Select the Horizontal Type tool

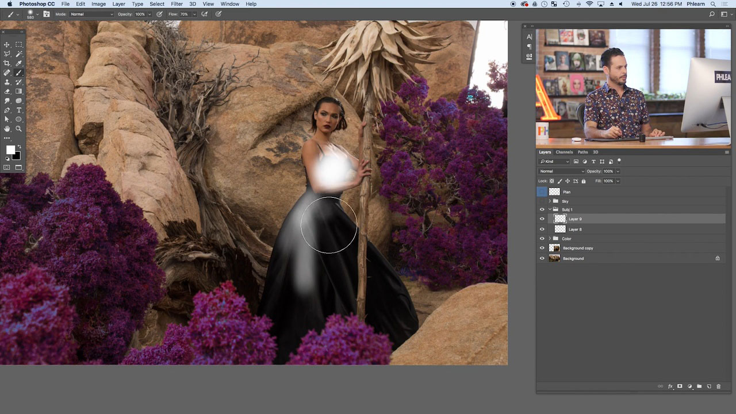18,110
